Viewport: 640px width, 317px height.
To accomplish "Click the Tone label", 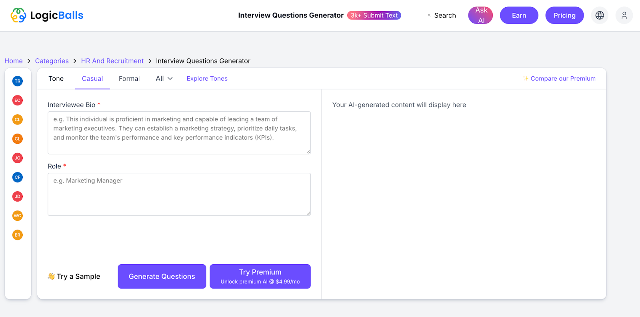I will point(56,79).
